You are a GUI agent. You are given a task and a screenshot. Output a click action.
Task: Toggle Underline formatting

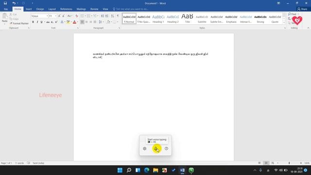coord(41,22)
